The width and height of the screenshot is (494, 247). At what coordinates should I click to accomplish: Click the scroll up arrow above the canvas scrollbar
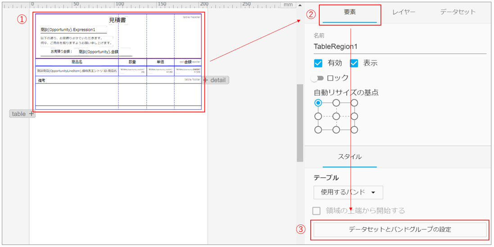(300, 4)
